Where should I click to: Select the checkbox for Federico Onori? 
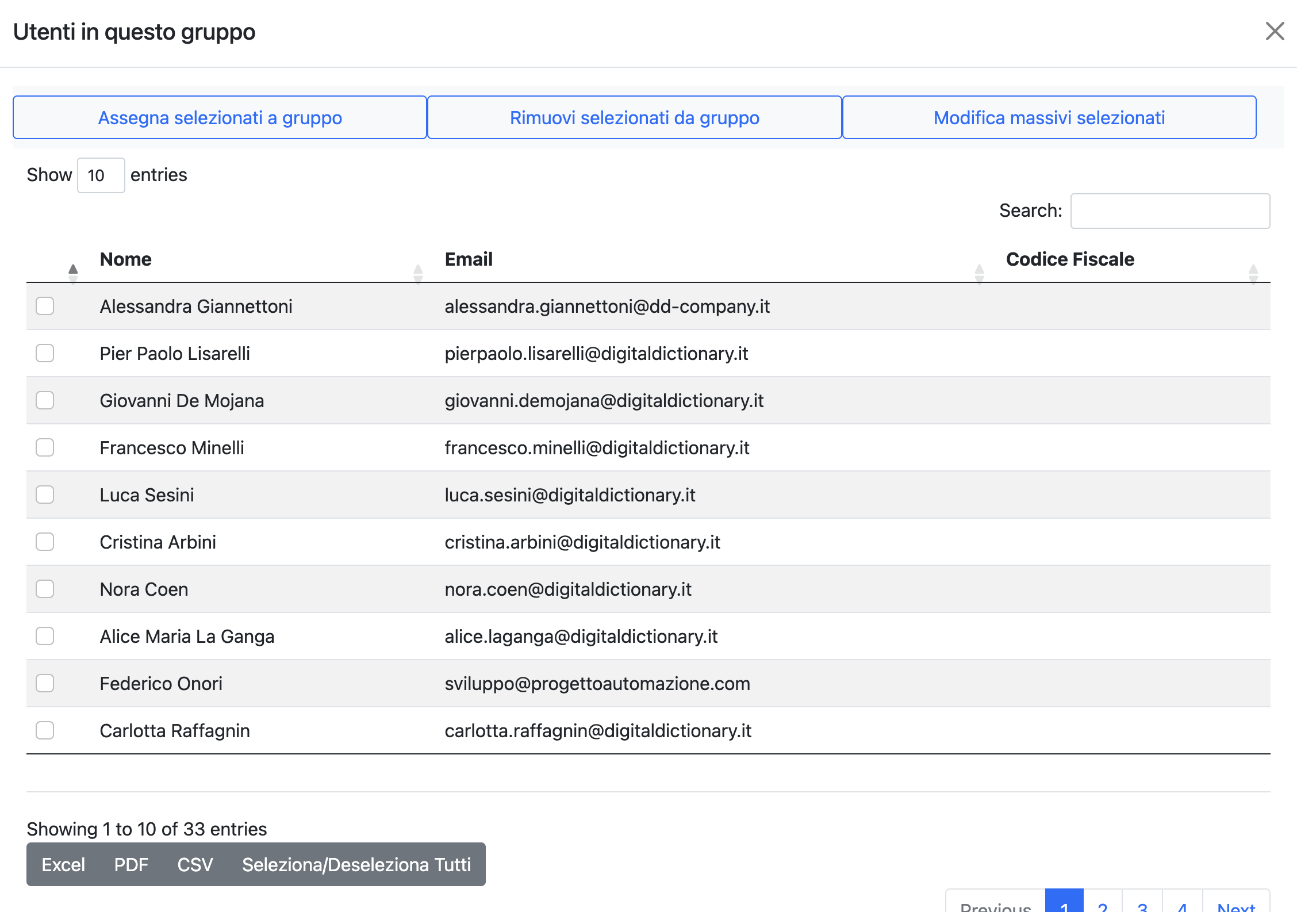tap(45, 683)
